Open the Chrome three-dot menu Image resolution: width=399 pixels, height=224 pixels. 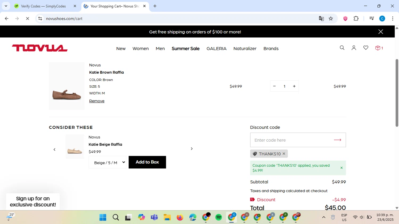(x=393, y=19)
